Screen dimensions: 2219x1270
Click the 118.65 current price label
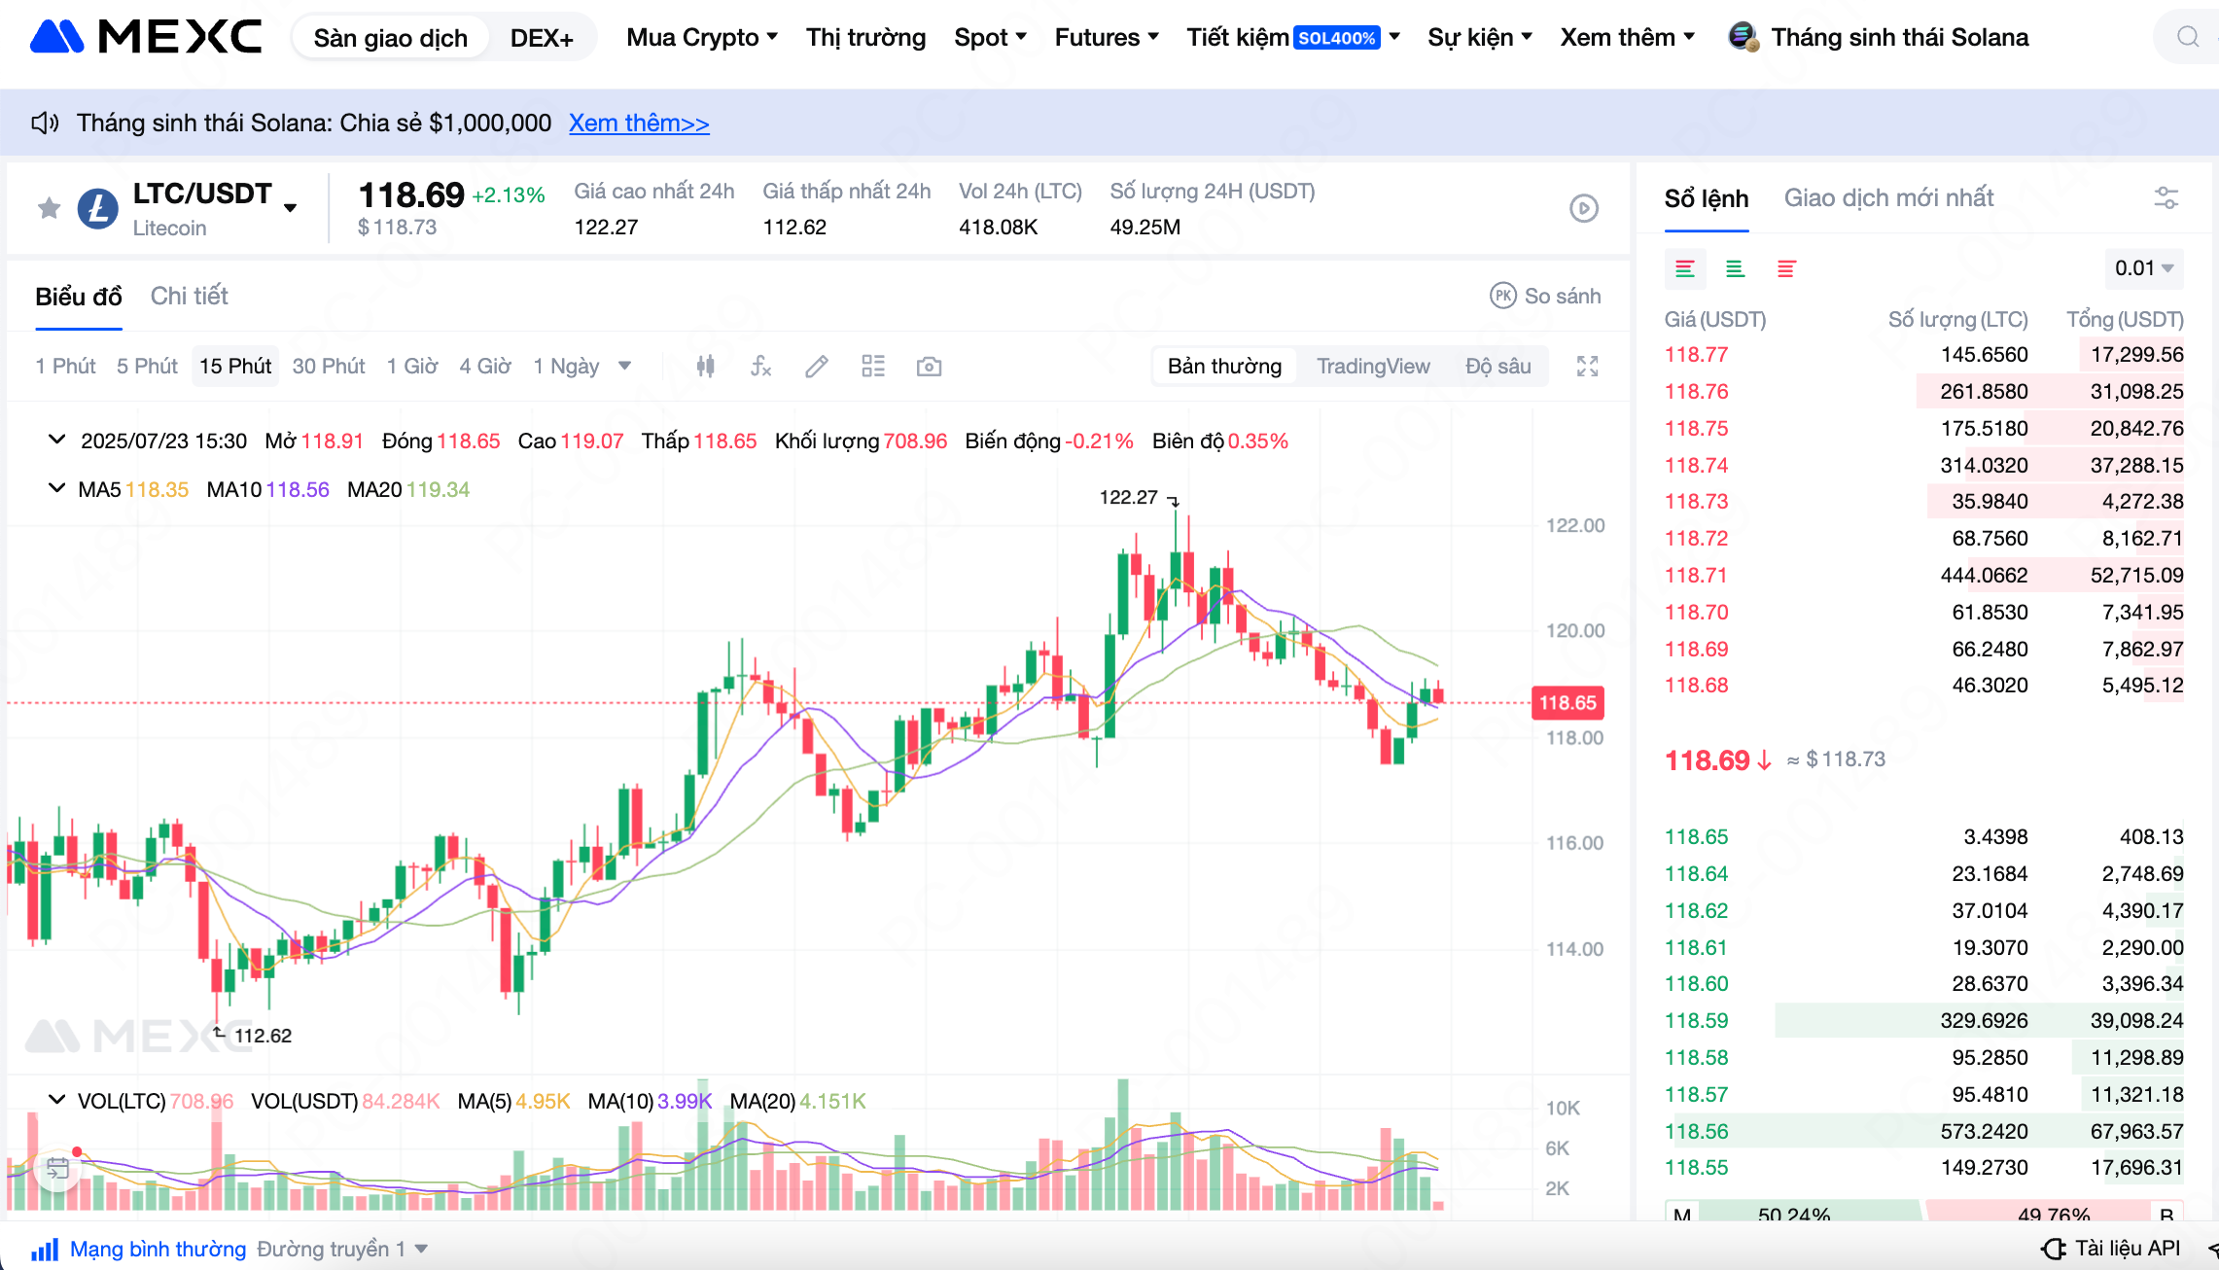[x=1567, y=703]
